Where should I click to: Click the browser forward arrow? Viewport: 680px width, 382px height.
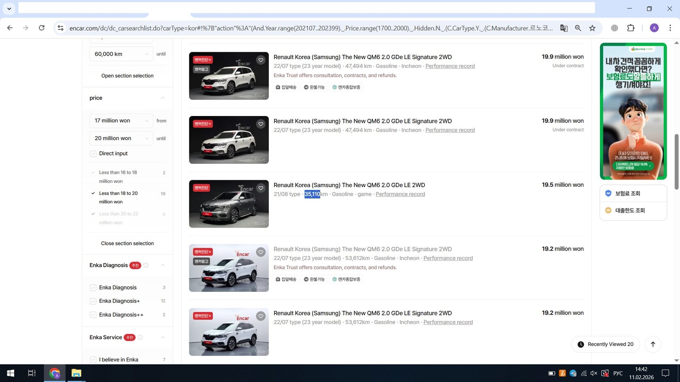[25, 28]
